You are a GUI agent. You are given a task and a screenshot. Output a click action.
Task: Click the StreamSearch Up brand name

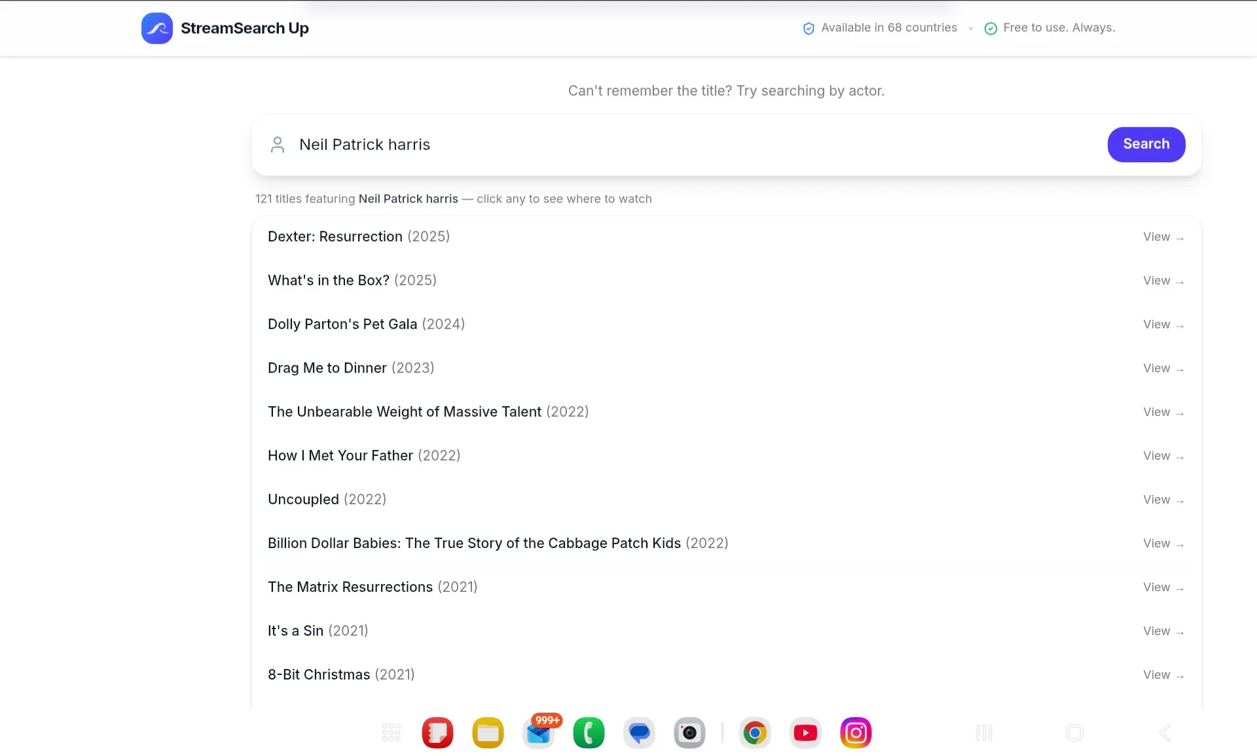[x=245, y=28]
